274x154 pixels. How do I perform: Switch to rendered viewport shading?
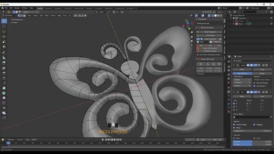(x=221, y=15)
